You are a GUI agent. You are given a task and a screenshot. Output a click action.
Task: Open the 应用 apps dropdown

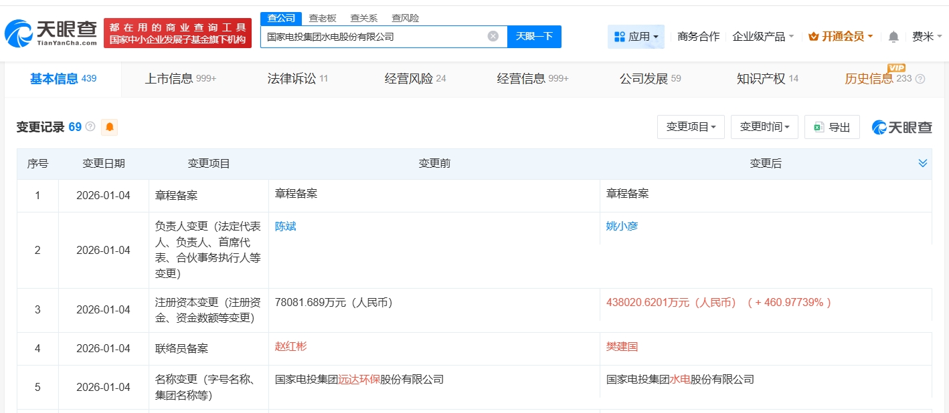click(636, 37)
